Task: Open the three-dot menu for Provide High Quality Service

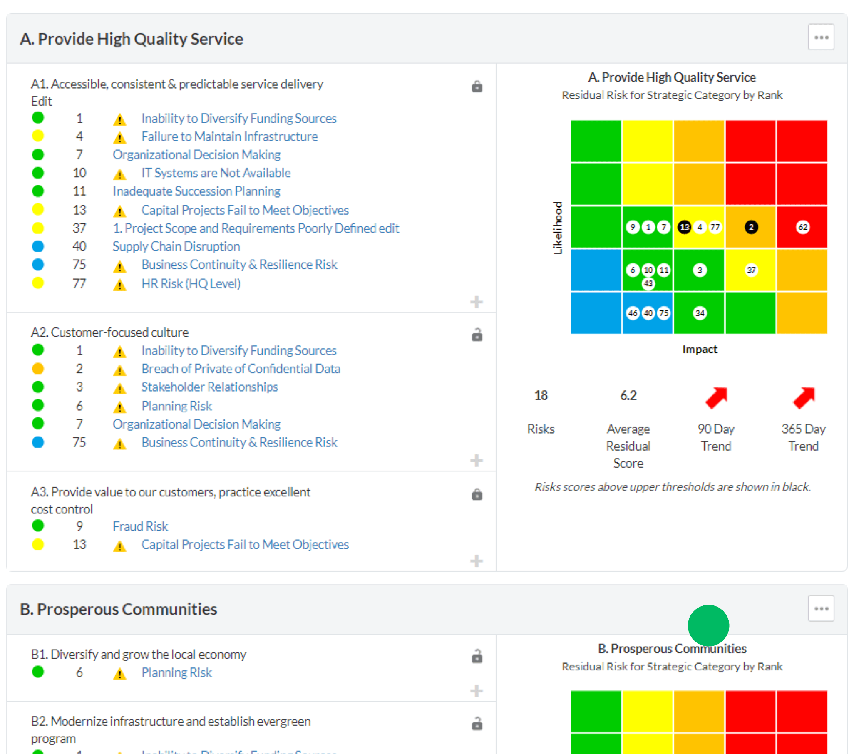Action: pos(821,37)
